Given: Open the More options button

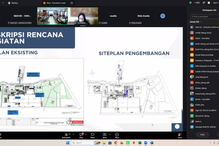Looking at the screenshot, I should pos(117,136).
